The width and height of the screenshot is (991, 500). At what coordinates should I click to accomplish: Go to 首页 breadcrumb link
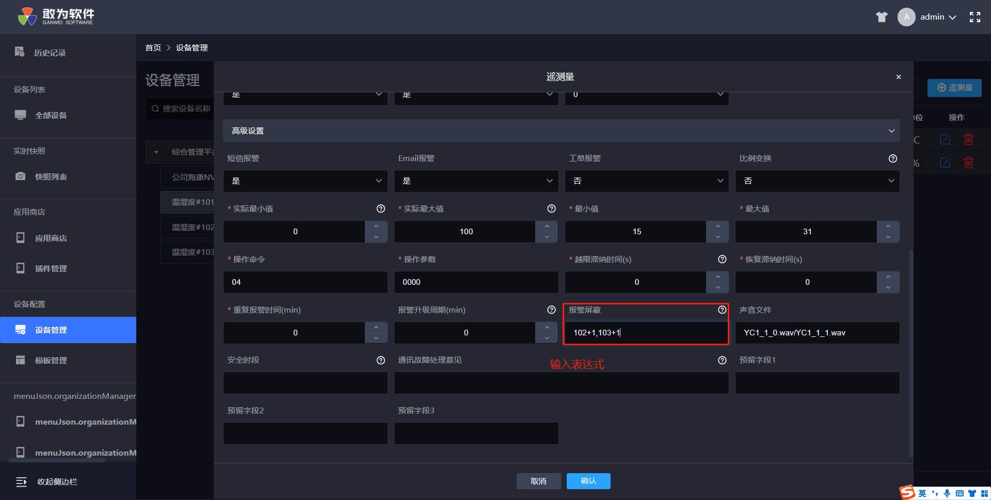point(153,47)
